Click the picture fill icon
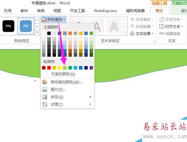The width and height of the screenshot is (187, 142). tap(45, 89)
